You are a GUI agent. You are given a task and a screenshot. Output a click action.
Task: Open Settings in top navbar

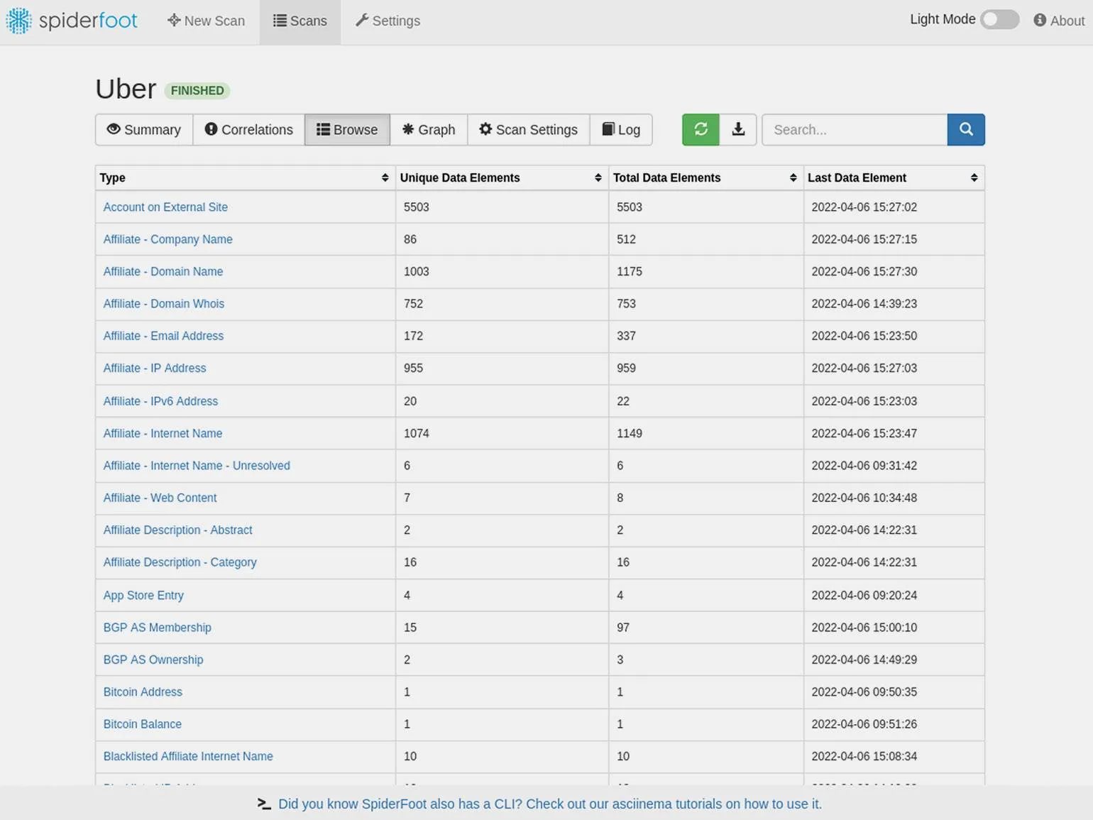[x=388, y=21]
